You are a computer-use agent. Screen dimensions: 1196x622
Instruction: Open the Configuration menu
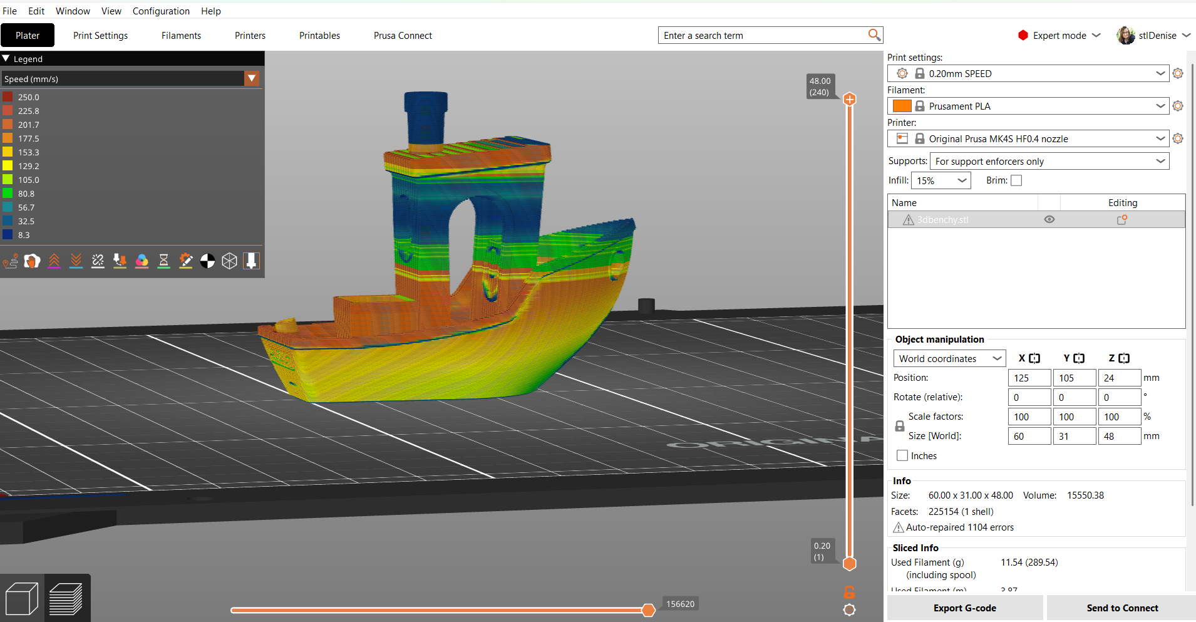(161, 11)
